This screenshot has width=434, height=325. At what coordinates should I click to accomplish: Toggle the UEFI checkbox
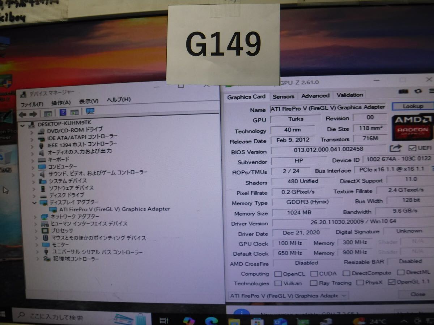(x=412, y=148)
